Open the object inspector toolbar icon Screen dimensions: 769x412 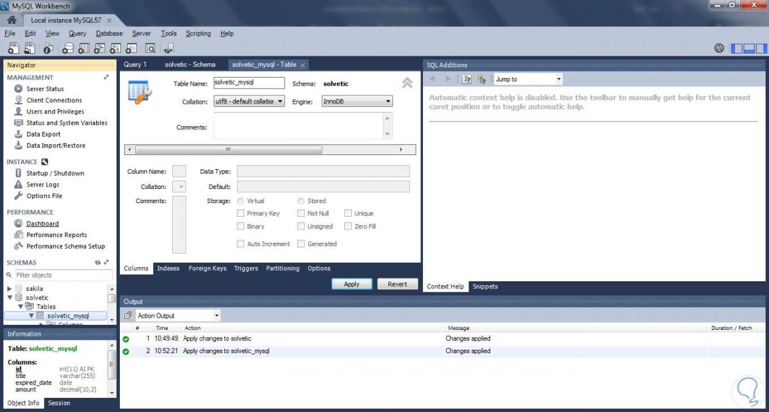49,48
